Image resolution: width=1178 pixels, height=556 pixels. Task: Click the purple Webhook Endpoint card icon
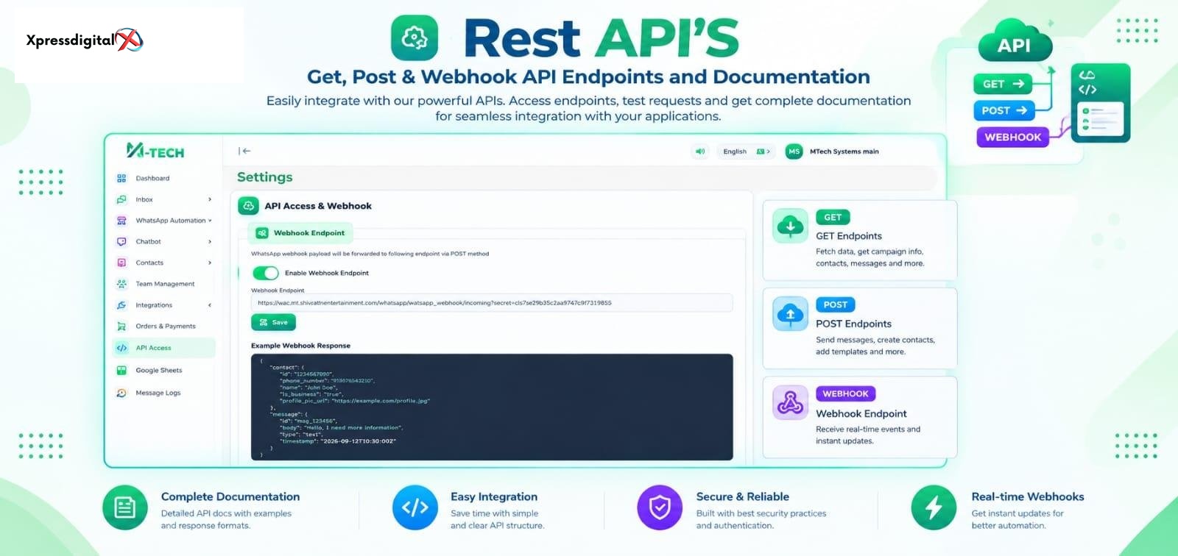click(x=790, y=402)
